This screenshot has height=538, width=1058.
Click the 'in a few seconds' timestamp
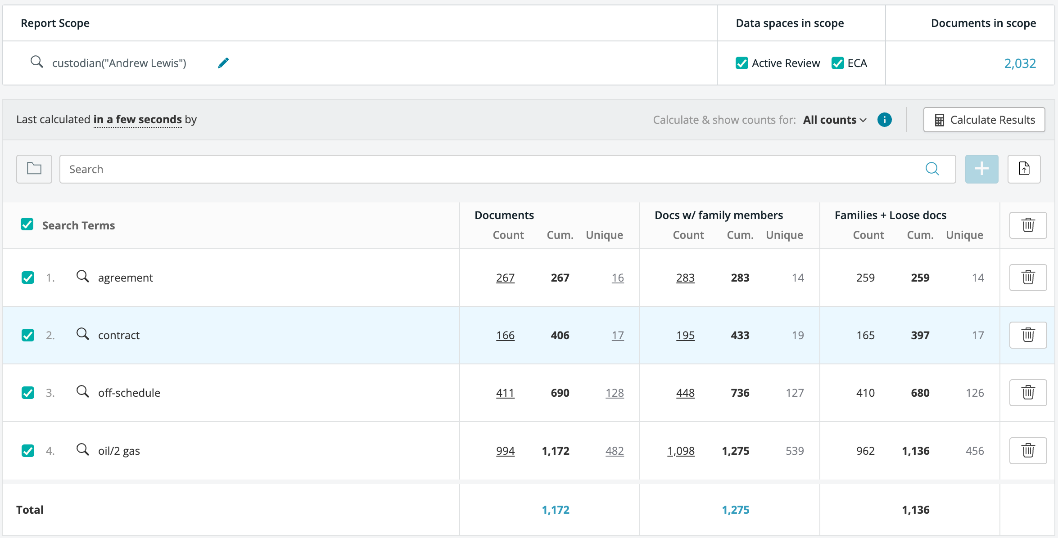pyautogui.click(x=137, y=119)
